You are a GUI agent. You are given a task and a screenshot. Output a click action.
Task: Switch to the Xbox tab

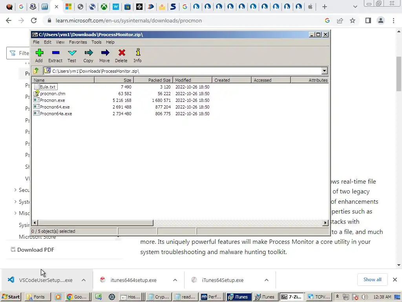pyautogui.click(x=104, y=7)
